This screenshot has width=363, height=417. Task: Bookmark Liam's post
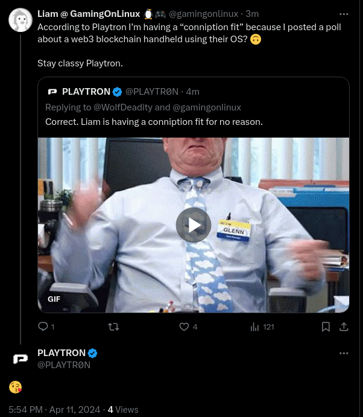coord(326,326)
